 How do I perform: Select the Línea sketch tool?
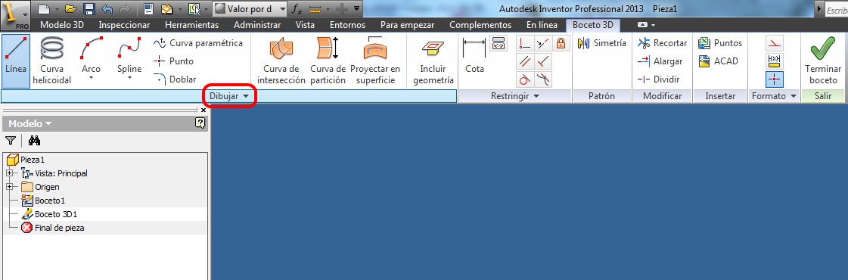[16, 61]
